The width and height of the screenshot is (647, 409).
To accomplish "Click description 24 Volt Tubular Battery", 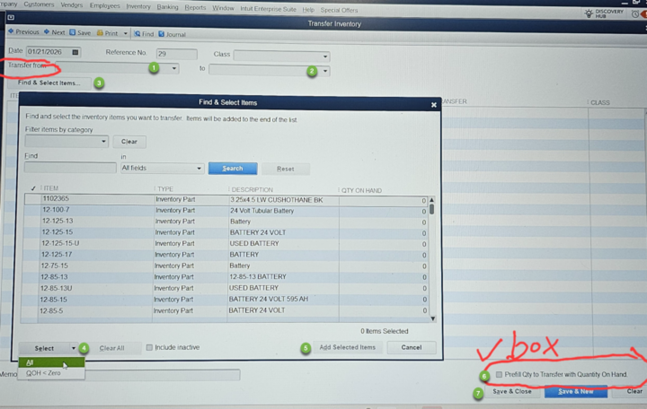I will point(262,211).
